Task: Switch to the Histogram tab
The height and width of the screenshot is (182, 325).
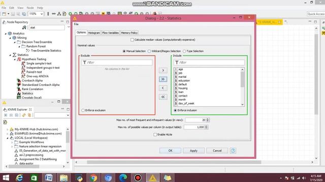Action: (94, 33)
